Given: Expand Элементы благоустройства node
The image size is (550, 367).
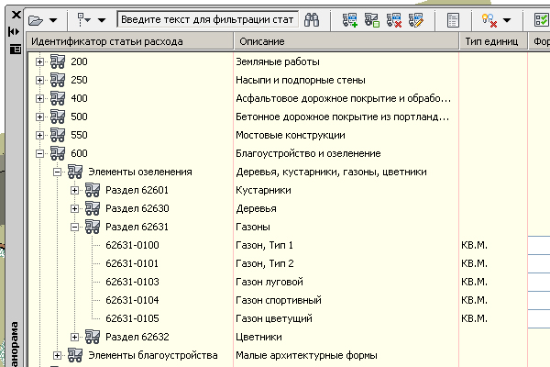Looking at the screenshot, I should [57, 355].
